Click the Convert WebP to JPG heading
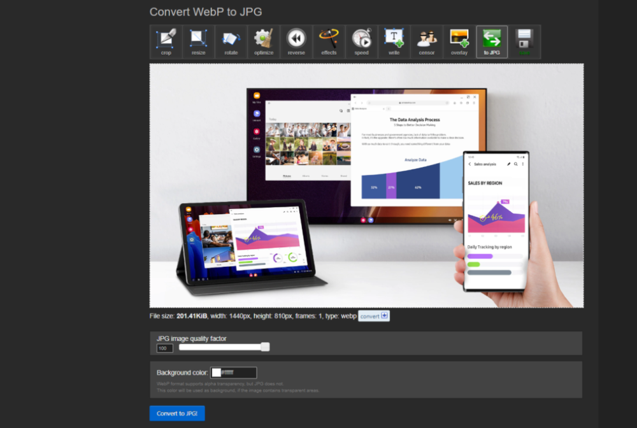This screenshot has width=637, height=428. click(206, 12)
